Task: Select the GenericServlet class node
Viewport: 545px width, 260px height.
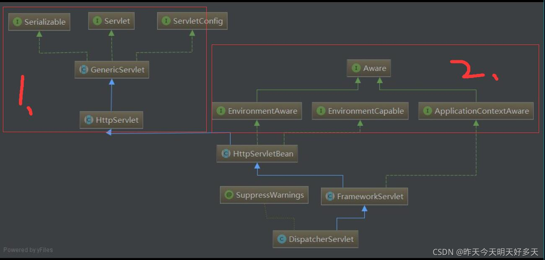Action: [x=112, y=70]
